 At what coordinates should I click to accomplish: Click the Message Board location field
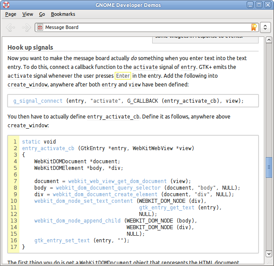pyautogui.click(x=147, y=27)
